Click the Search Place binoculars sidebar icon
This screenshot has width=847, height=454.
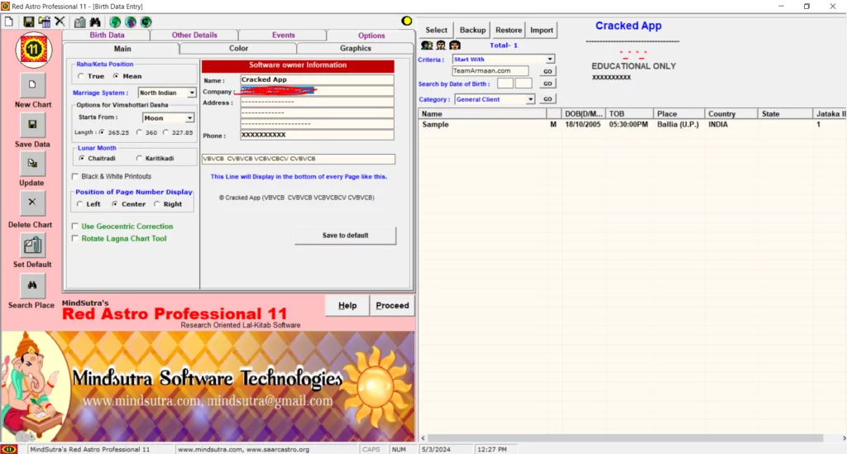coord(32,285)
